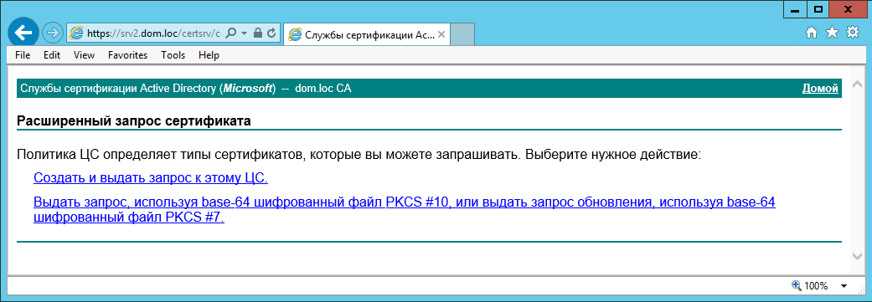Go back with the browser Back arrow
This screenshot has width=872, height=302.
[23, 33]
